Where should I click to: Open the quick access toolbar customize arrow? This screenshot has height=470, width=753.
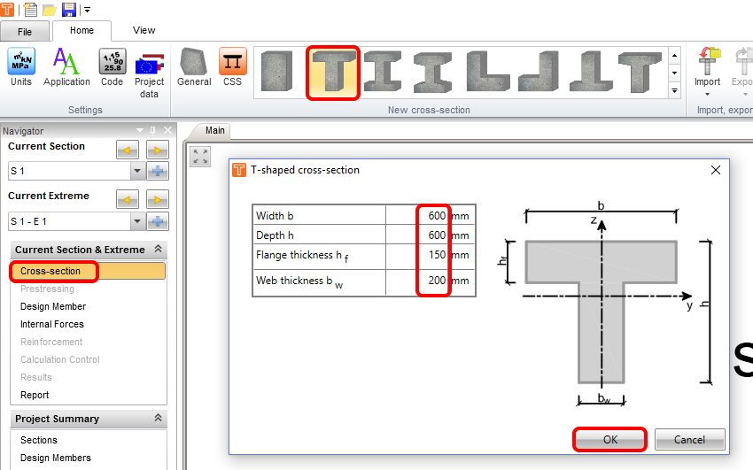tap(87, 10)
